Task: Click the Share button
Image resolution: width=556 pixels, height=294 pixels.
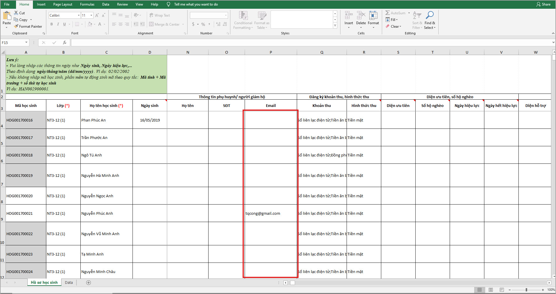Action: [543, 4]
